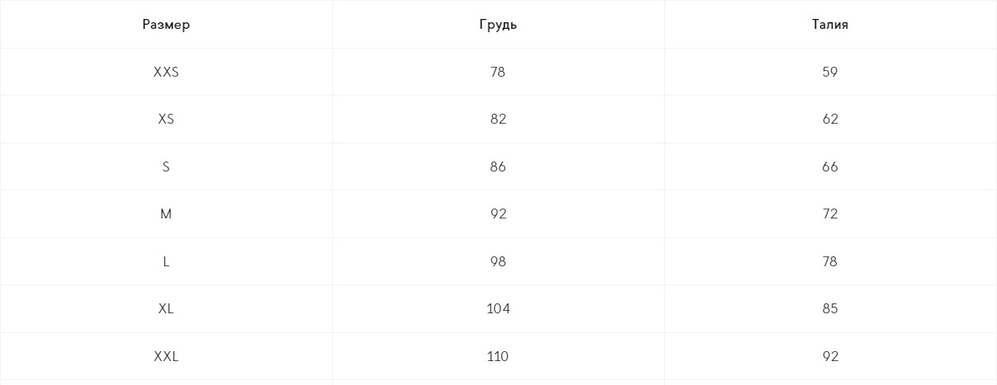
Task: Click waist value 72 for M
Action: (x=830, y=214)
